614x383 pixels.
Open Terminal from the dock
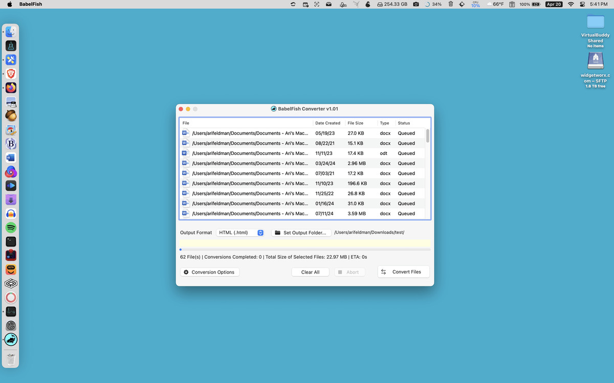pos(11,241)
